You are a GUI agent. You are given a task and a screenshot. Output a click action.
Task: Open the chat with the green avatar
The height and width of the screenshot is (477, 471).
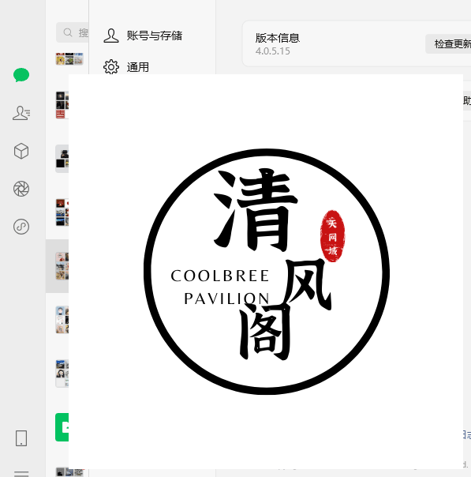click(62, 427)
